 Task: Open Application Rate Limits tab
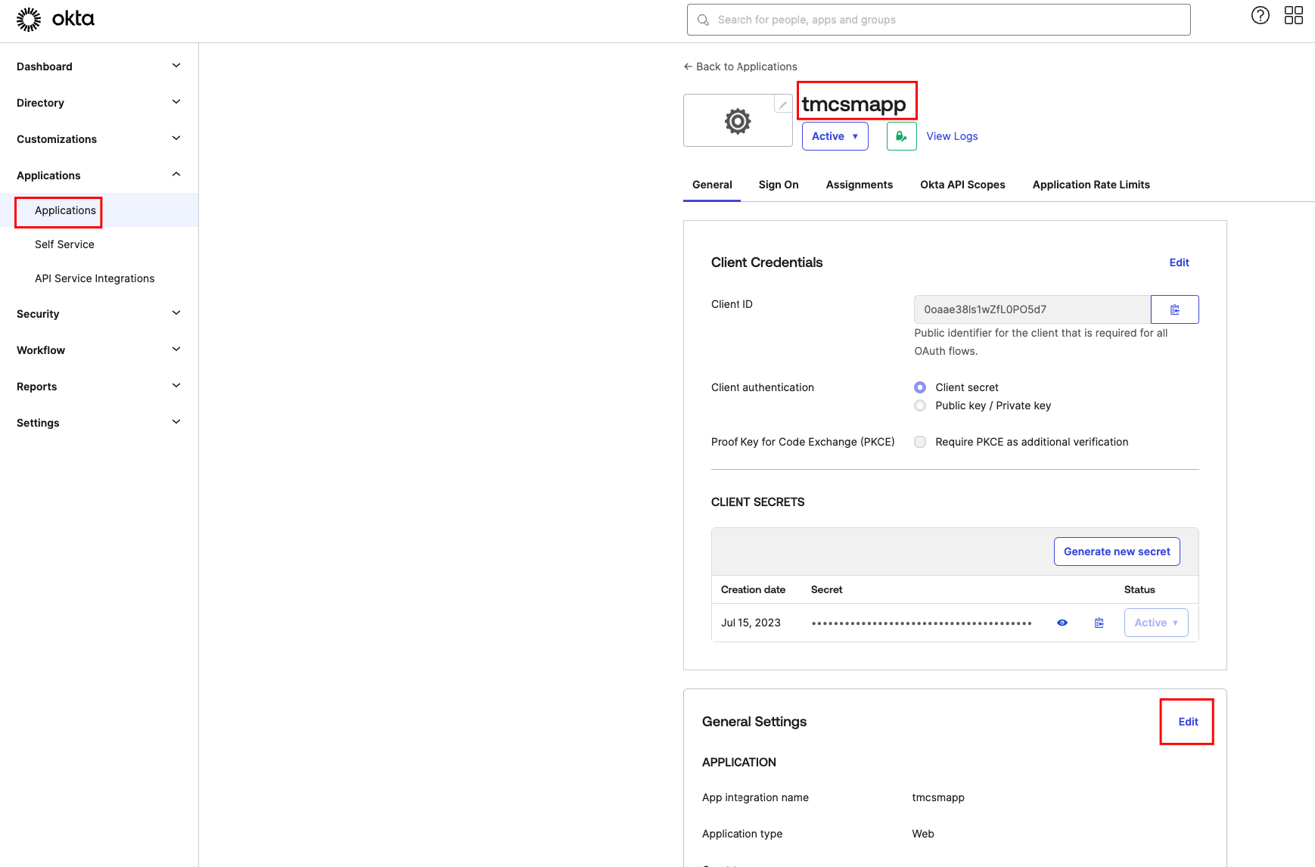[x=1091, y=185]
